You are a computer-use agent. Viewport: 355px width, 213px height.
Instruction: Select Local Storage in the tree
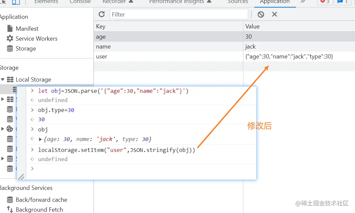pos(33,80)
